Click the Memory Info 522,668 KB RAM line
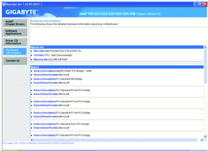 point(50,59)
